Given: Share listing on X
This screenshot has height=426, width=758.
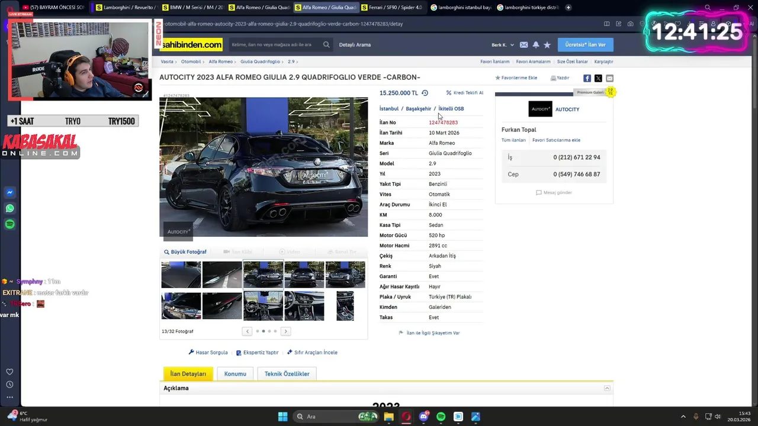Looking at the screenshot, I should click(x=598, y=78).
